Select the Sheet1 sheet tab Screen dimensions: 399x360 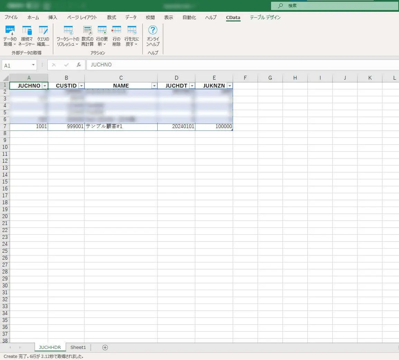(x=78, y=347)
